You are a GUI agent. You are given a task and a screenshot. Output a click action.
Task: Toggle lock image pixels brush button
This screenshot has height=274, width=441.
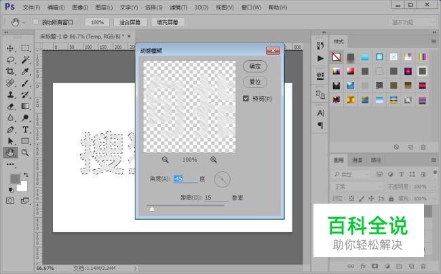[362, 198]
